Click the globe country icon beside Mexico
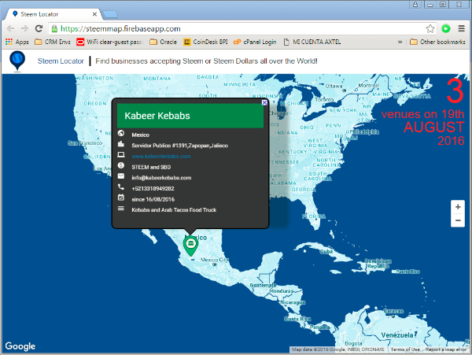Image resolution: width=472 pixels, height=355 pixels. pyautogui.click(x=121, y=133)
